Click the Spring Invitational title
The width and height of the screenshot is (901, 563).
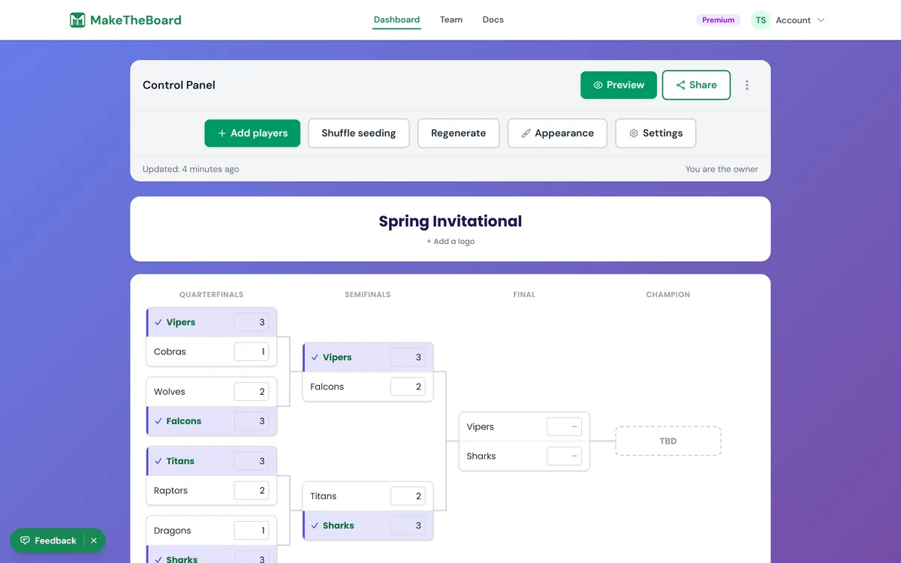[x=450, y=221]
